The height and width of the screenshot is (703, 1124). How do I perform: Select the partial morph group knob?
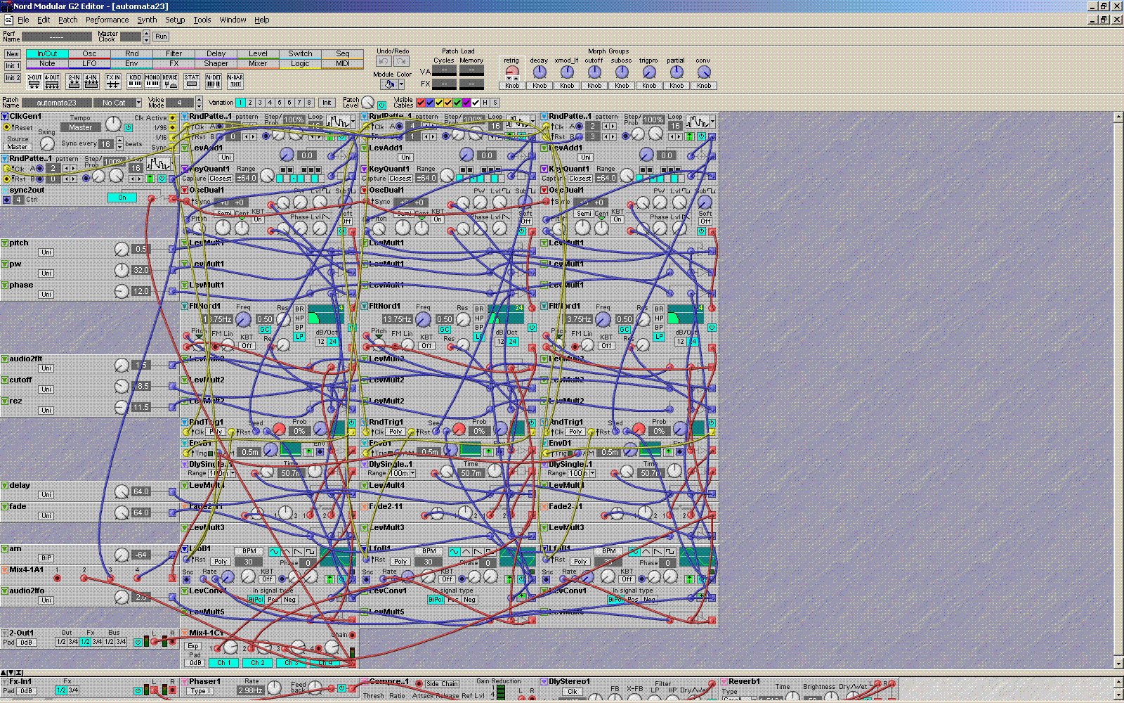tap(676, 72)
